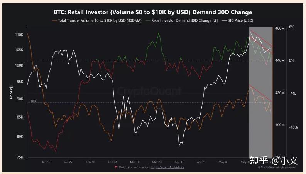Image resolution: width=306 pixels, height=174 pixels.
Task: Click the Jan 13 date axis label
Action: coord(46,162)
